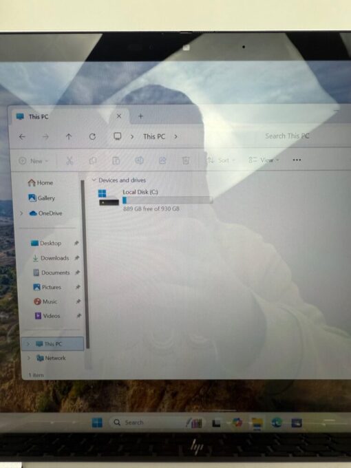Click the Rename toolbar icon
Screen dimensions: 351x468
point(139,160)
